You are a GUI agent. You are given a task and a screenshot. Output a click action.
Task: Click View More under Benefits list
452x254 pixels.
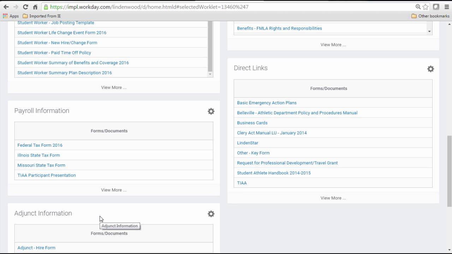tap(333, 45)
